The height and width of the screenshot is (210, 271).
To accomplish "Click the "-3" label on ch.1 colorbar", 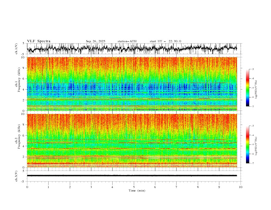I will (x=253, y=69).
